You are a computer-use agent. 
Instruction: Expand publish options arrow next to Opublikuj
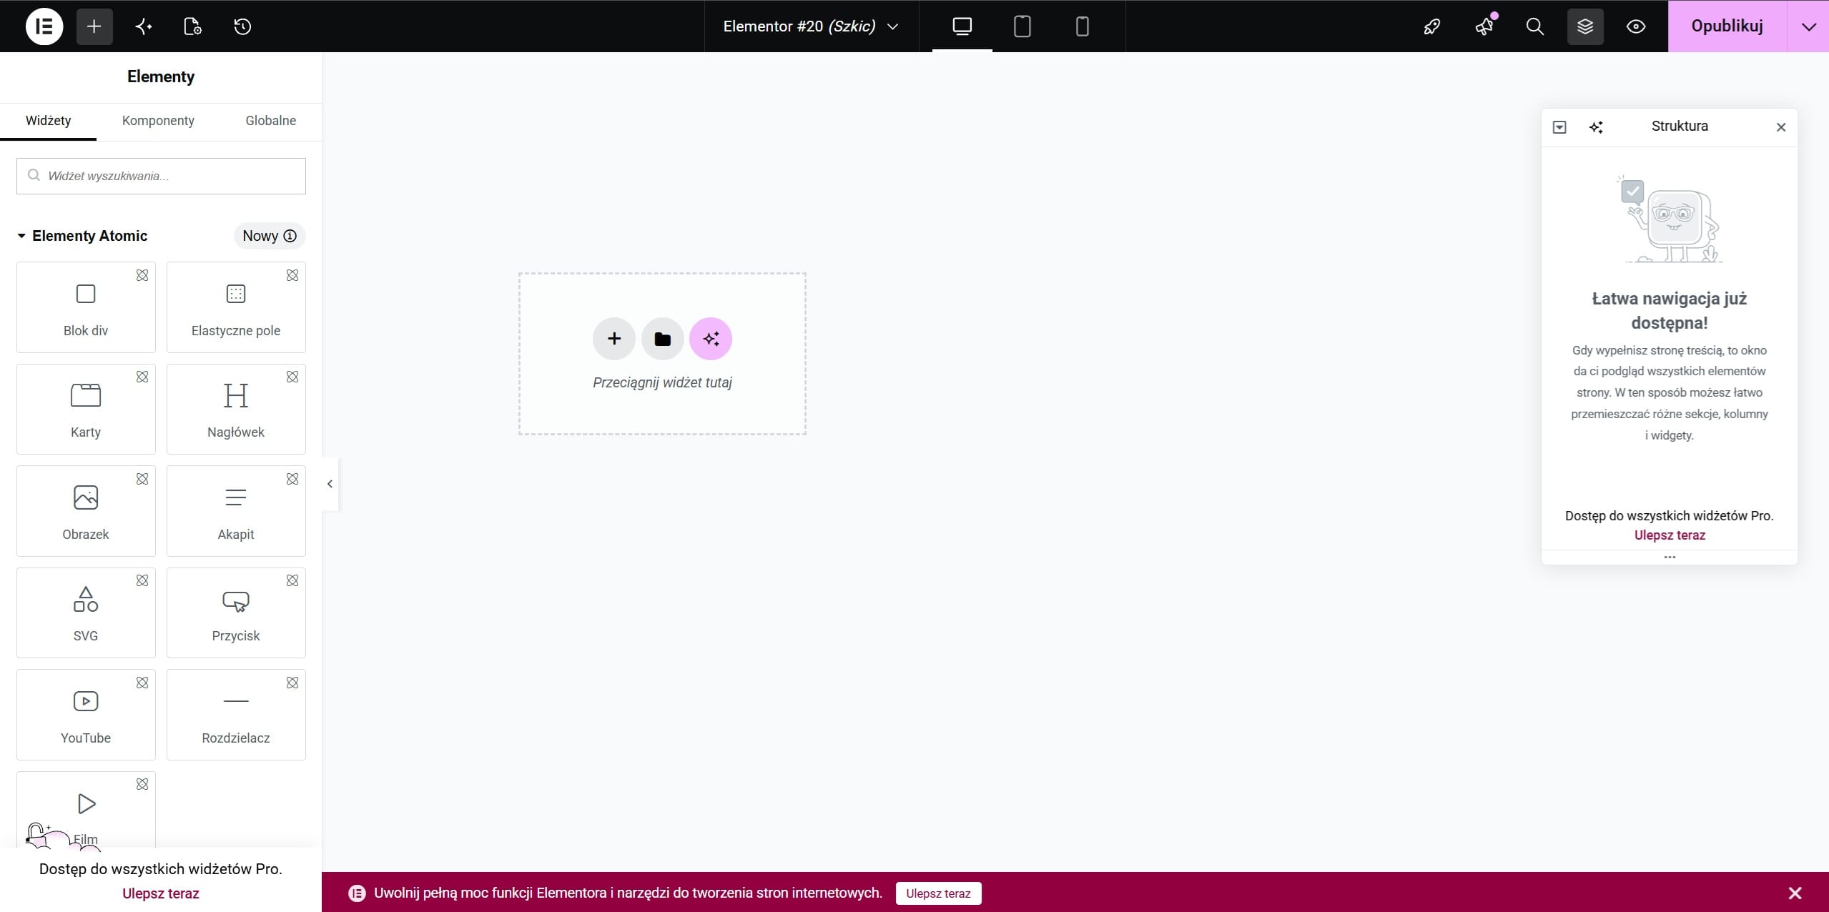tap(1808, 26)
